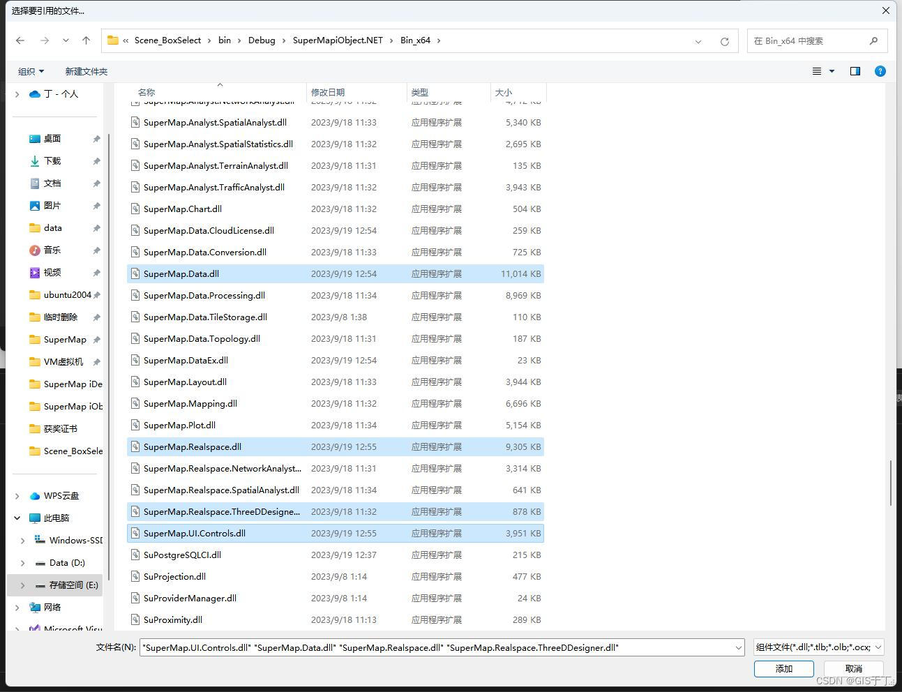The width and height of the screenshot is (902, 692).
Task: Open the 组织 menu
Action: 31,71
